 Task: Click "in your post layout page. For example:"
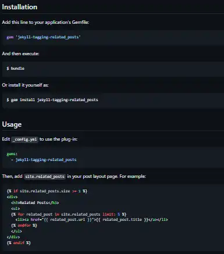tap(106, 176)
